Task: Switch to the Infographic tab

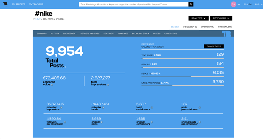Action: coord(190,27)
